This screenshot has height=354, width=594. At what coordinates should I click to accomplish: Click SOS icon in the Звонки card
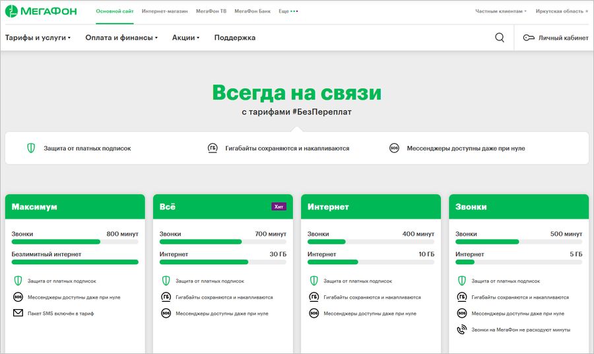pos(462,314)
